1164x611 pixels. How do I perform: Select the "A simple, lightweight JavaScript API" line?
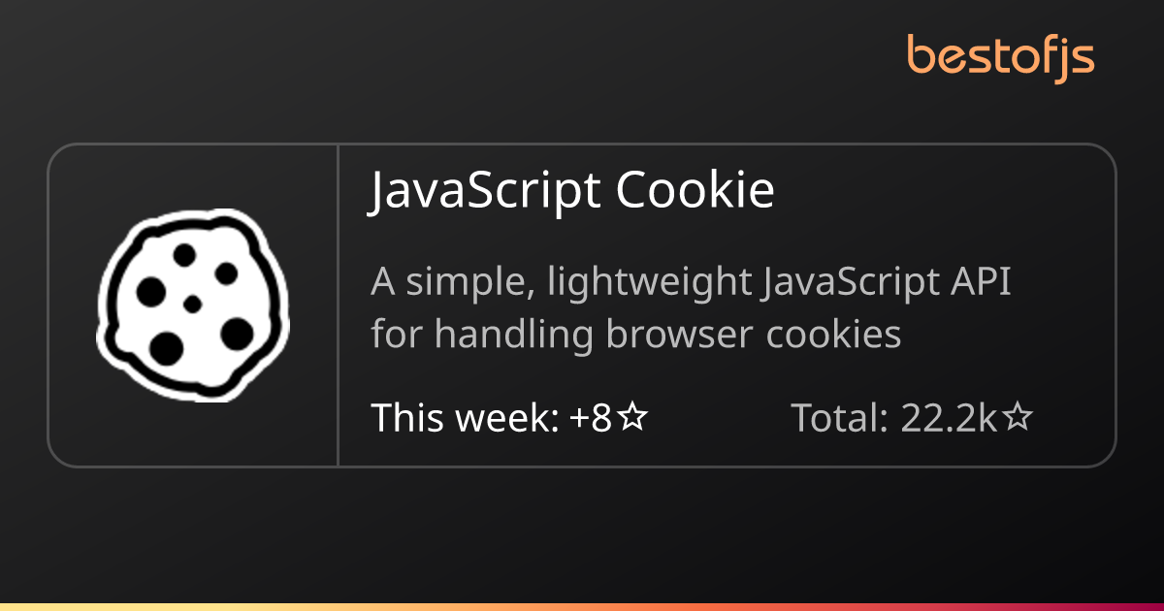[x=691, y=283]
